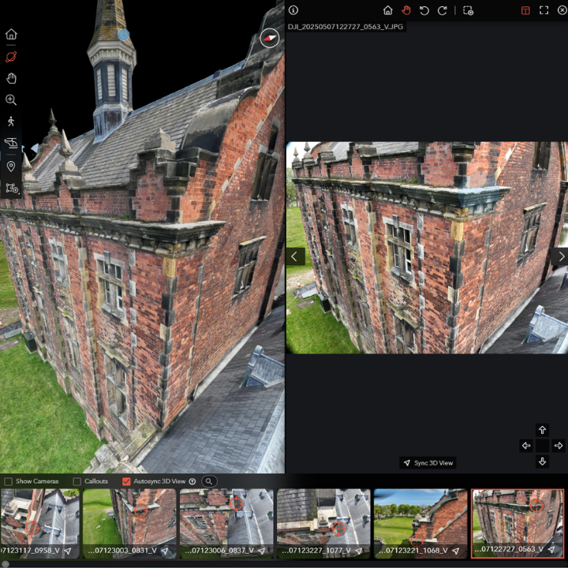Enable the Show Cameras checkbox

9,481
